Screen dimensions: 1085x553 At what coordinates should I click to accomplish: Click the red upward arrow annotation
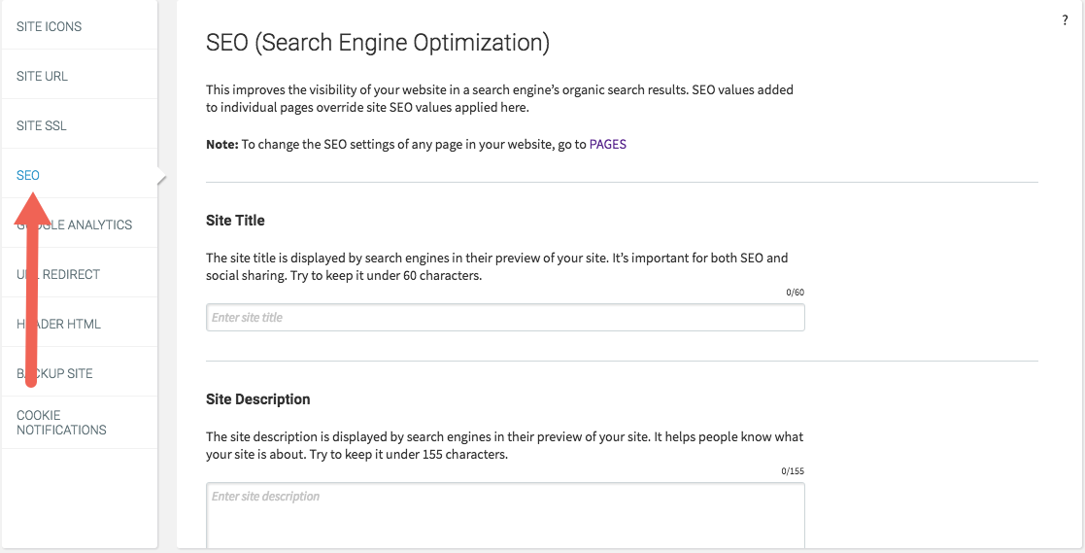point(33,292)
